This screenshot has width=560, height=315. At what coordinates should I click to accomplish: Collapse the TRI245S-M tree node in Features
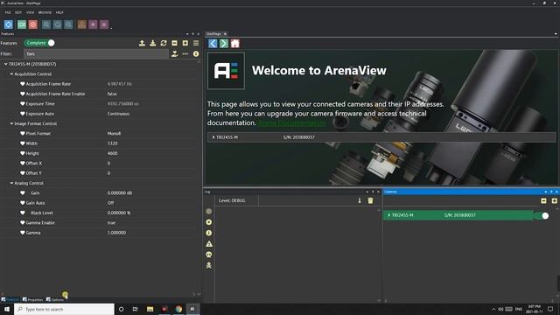[6, 64]
